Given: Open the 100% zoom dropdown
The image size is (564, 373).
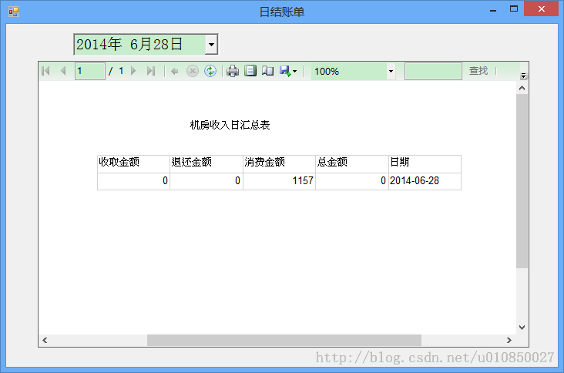Looking at the screenshot, I should point(391,71).
